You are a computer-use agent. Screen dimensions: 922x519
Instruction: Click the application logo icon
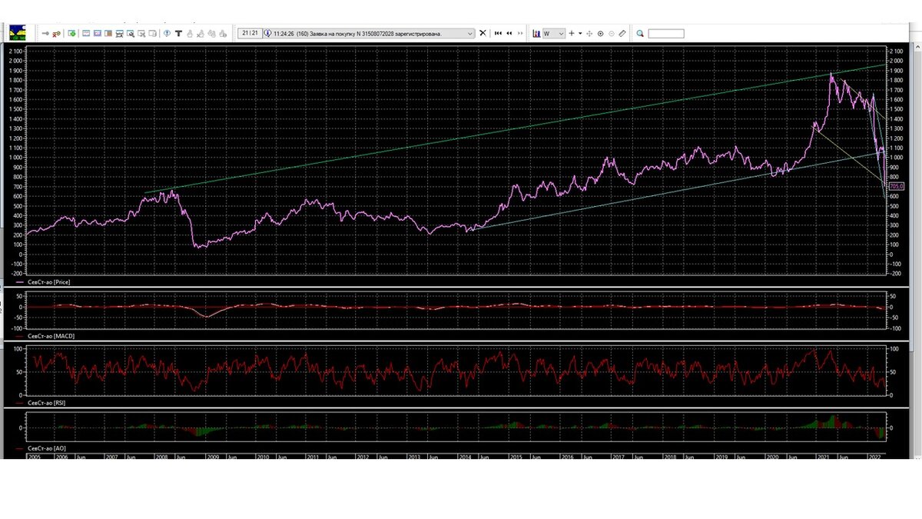pos(18,32)
